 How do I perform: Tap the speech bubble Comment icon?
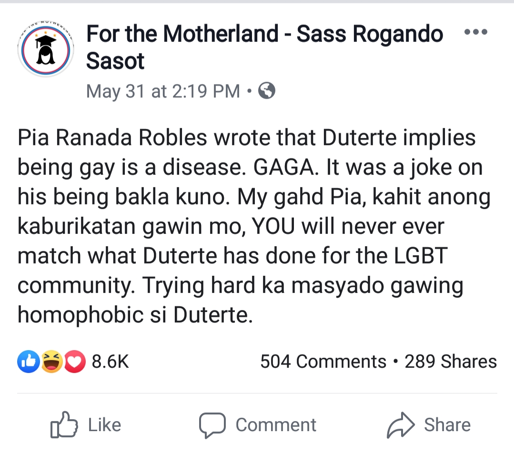[x=212, y=425]
